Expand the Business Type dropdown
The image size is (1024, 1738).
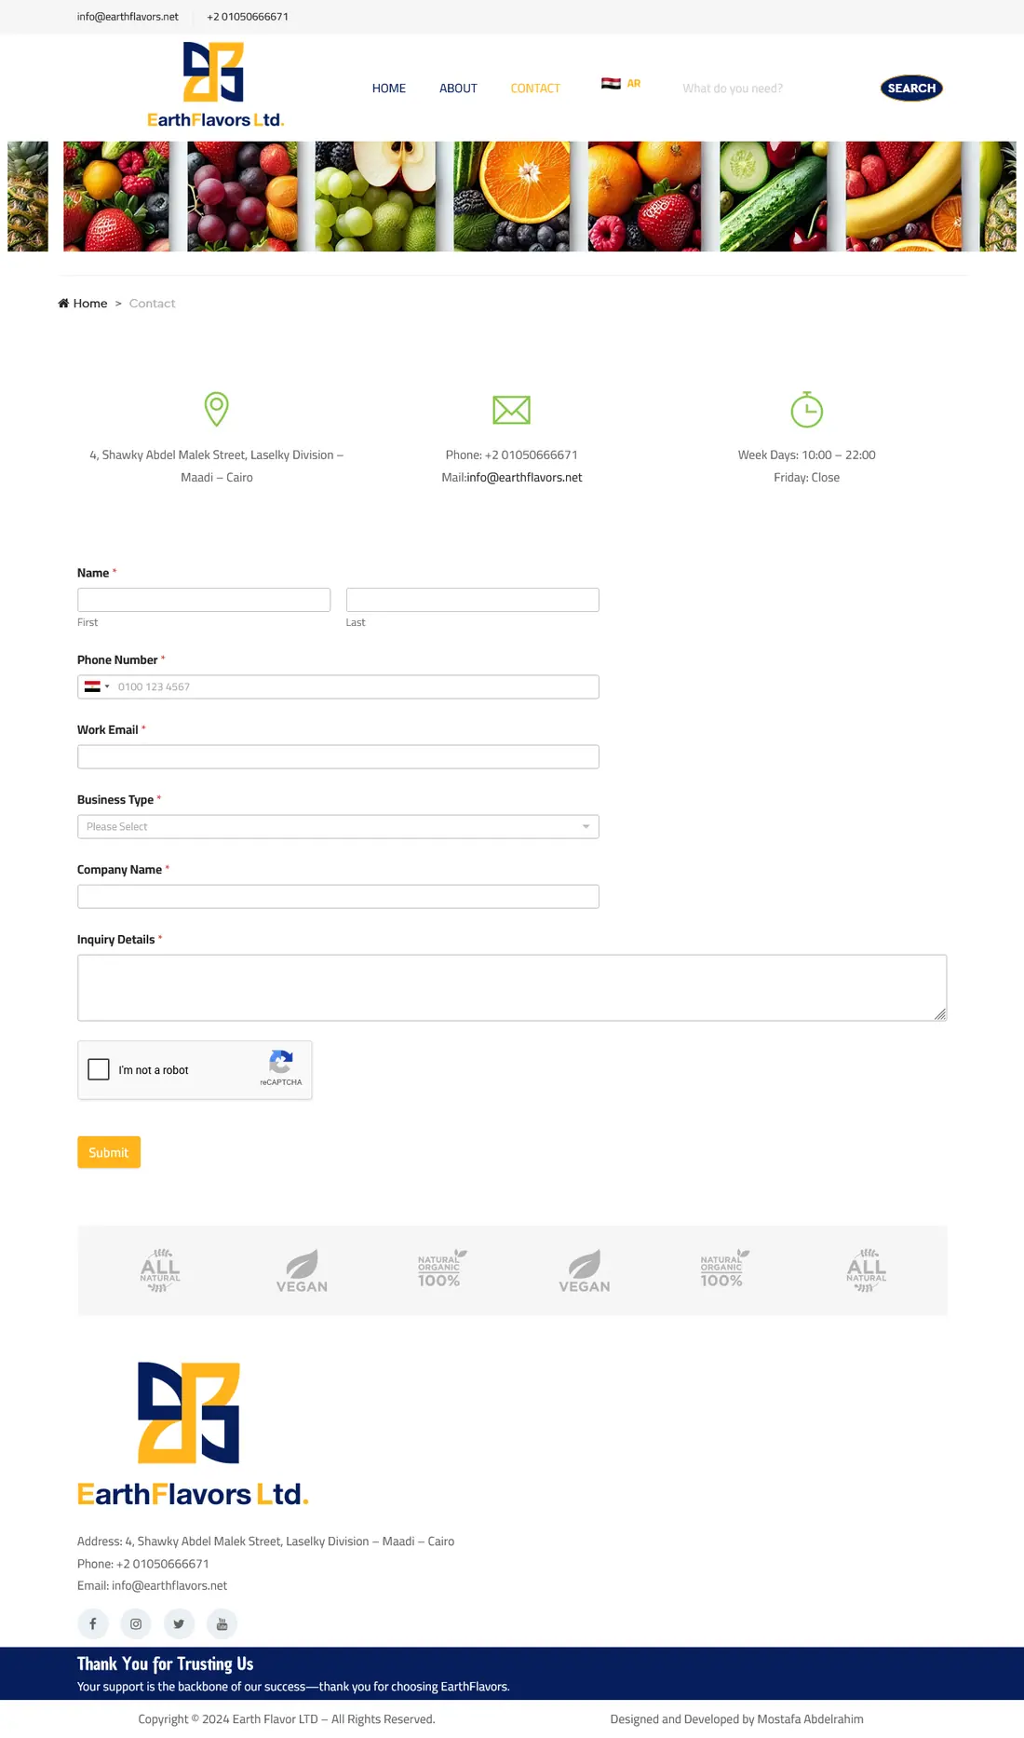338,827
